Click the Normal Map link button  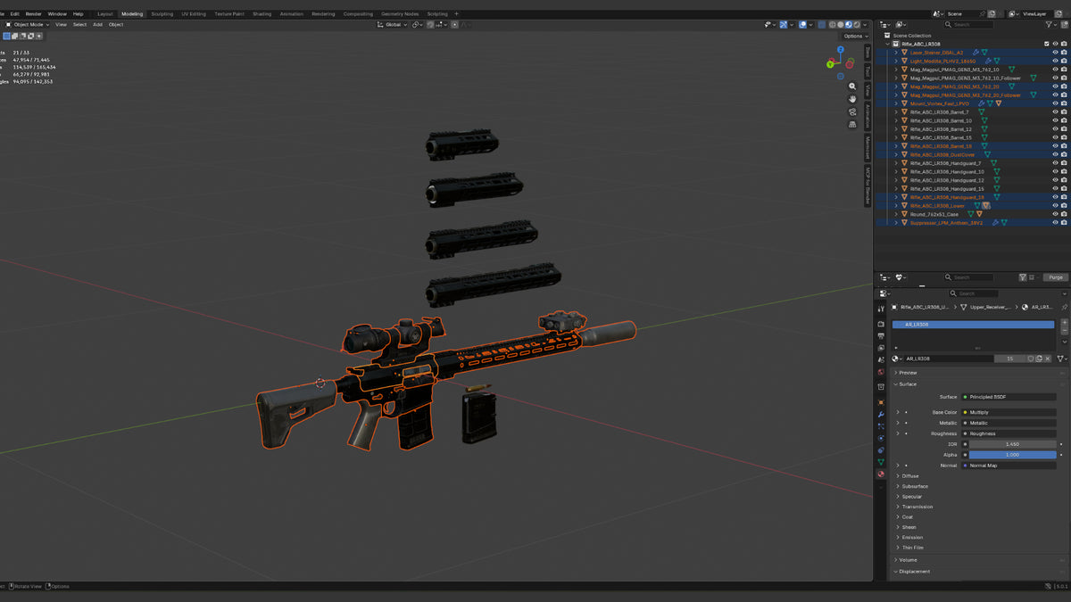(1009, 466)
